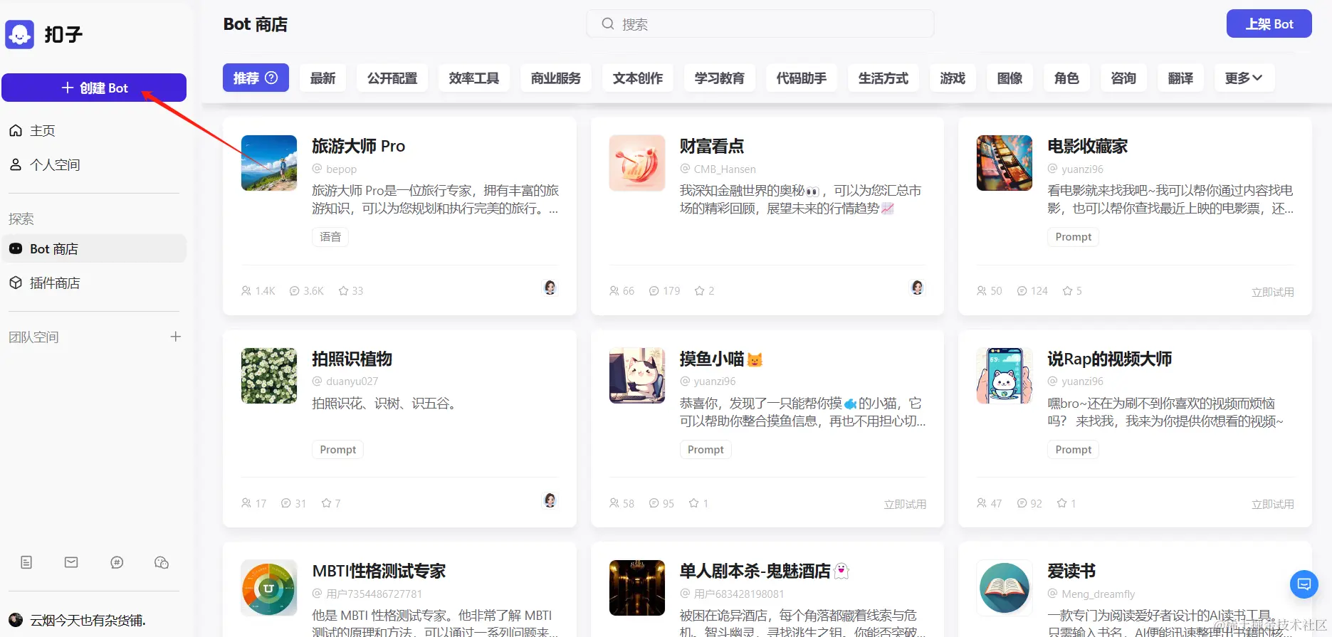Click the Prompt tag on 说Rap的视频大师
The image size is (1332, 637).
coord(1074,450)
